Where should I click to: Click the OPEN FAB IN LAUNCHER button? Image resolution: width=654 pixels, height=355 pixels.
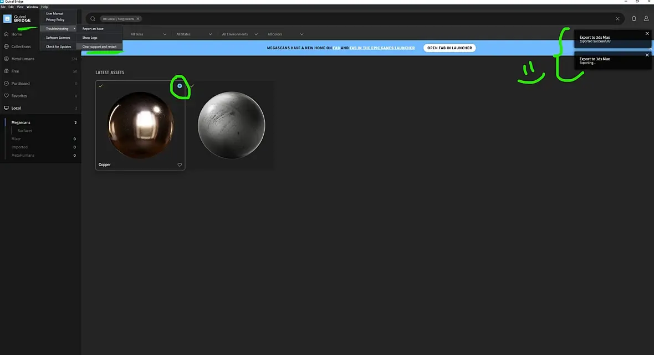pyautogui.click(x=449, y=48)
